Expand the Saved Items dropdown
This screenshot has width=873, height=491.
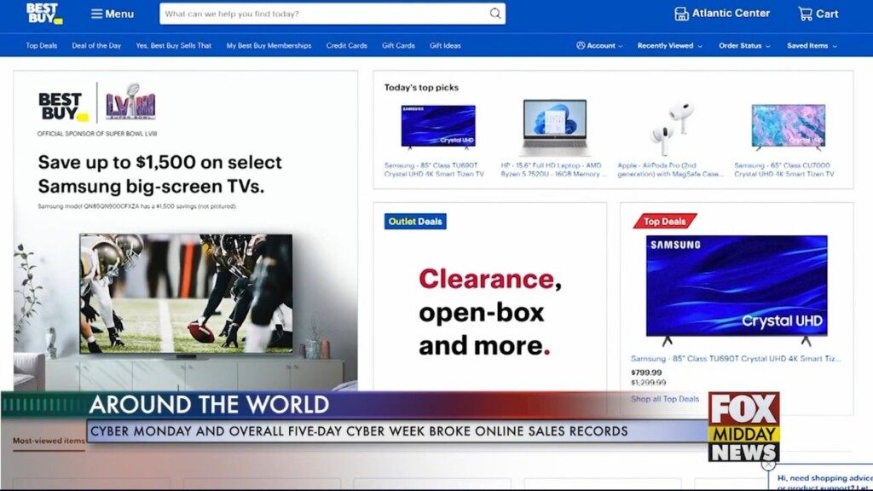(812, 46)
